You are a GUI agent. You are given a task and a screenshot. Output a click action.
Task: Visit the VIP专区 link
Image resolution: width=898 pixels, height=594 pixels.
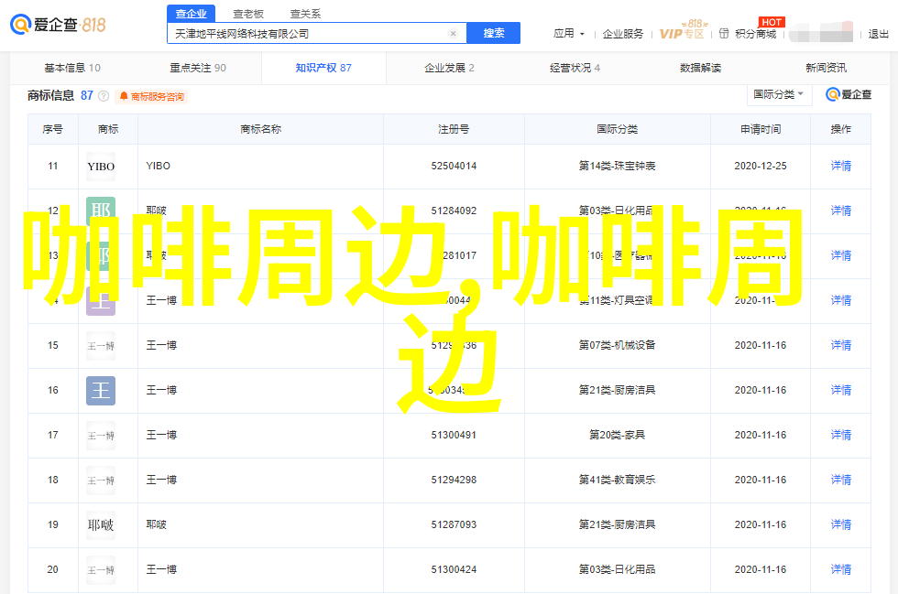pos(682,34)
